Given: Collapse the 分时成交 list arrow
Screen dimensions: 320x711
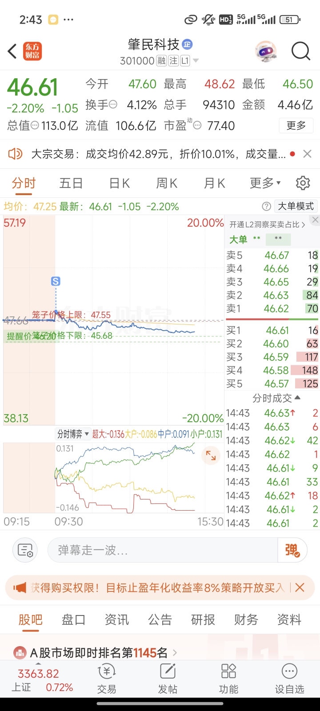Looking at the screenshot, I should coord(297,398).
